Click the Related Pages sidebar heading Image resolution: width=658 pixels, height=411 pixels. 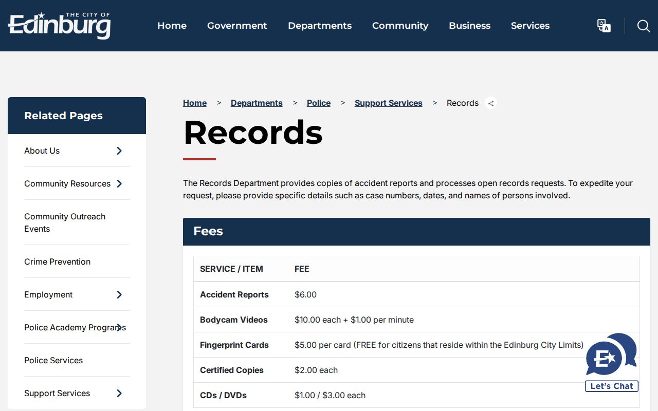[63, 116]
